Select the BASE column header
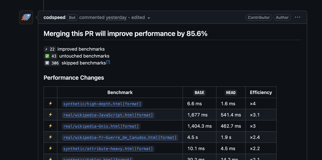 [x=199, y=93]
